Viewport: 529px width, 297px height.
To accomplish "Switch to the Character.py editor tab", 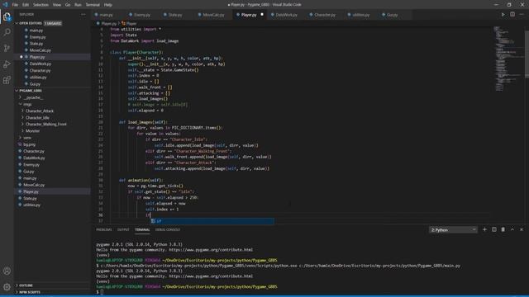I will (x=325, y=15).
